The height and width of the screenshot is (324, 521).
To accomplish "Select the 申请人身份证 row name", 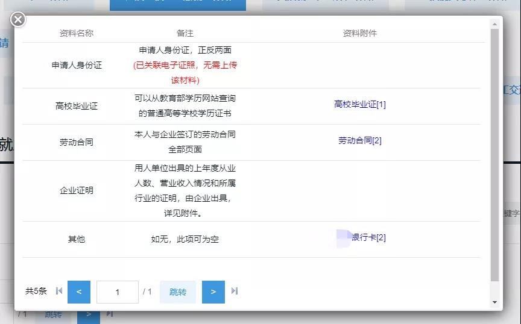I will [x=77, y=65].
